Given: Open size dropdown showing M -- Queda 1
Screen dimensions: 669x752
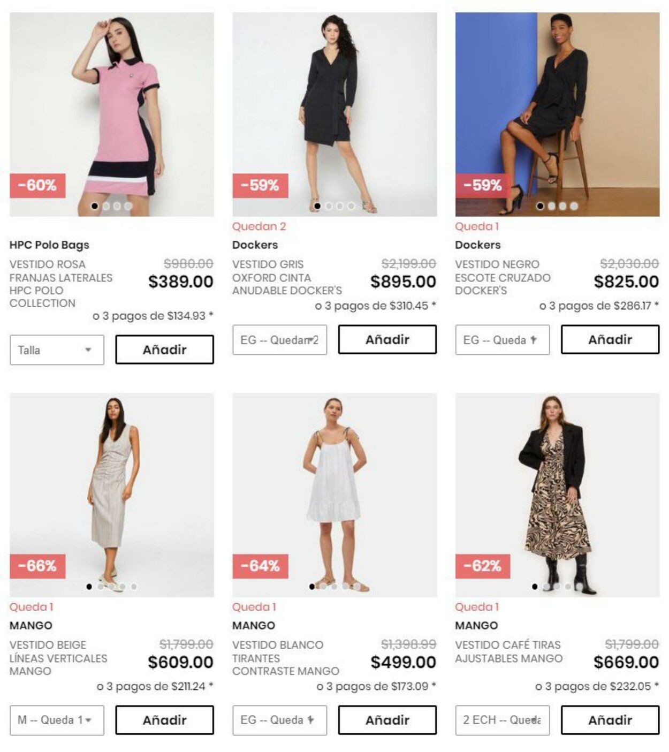Looking at the screenshot, I should [x=57, y=720].
